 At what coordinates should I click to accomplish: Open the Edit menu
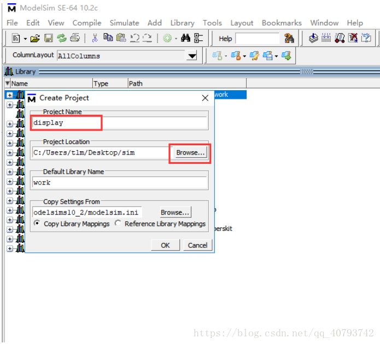click(33, 23)
